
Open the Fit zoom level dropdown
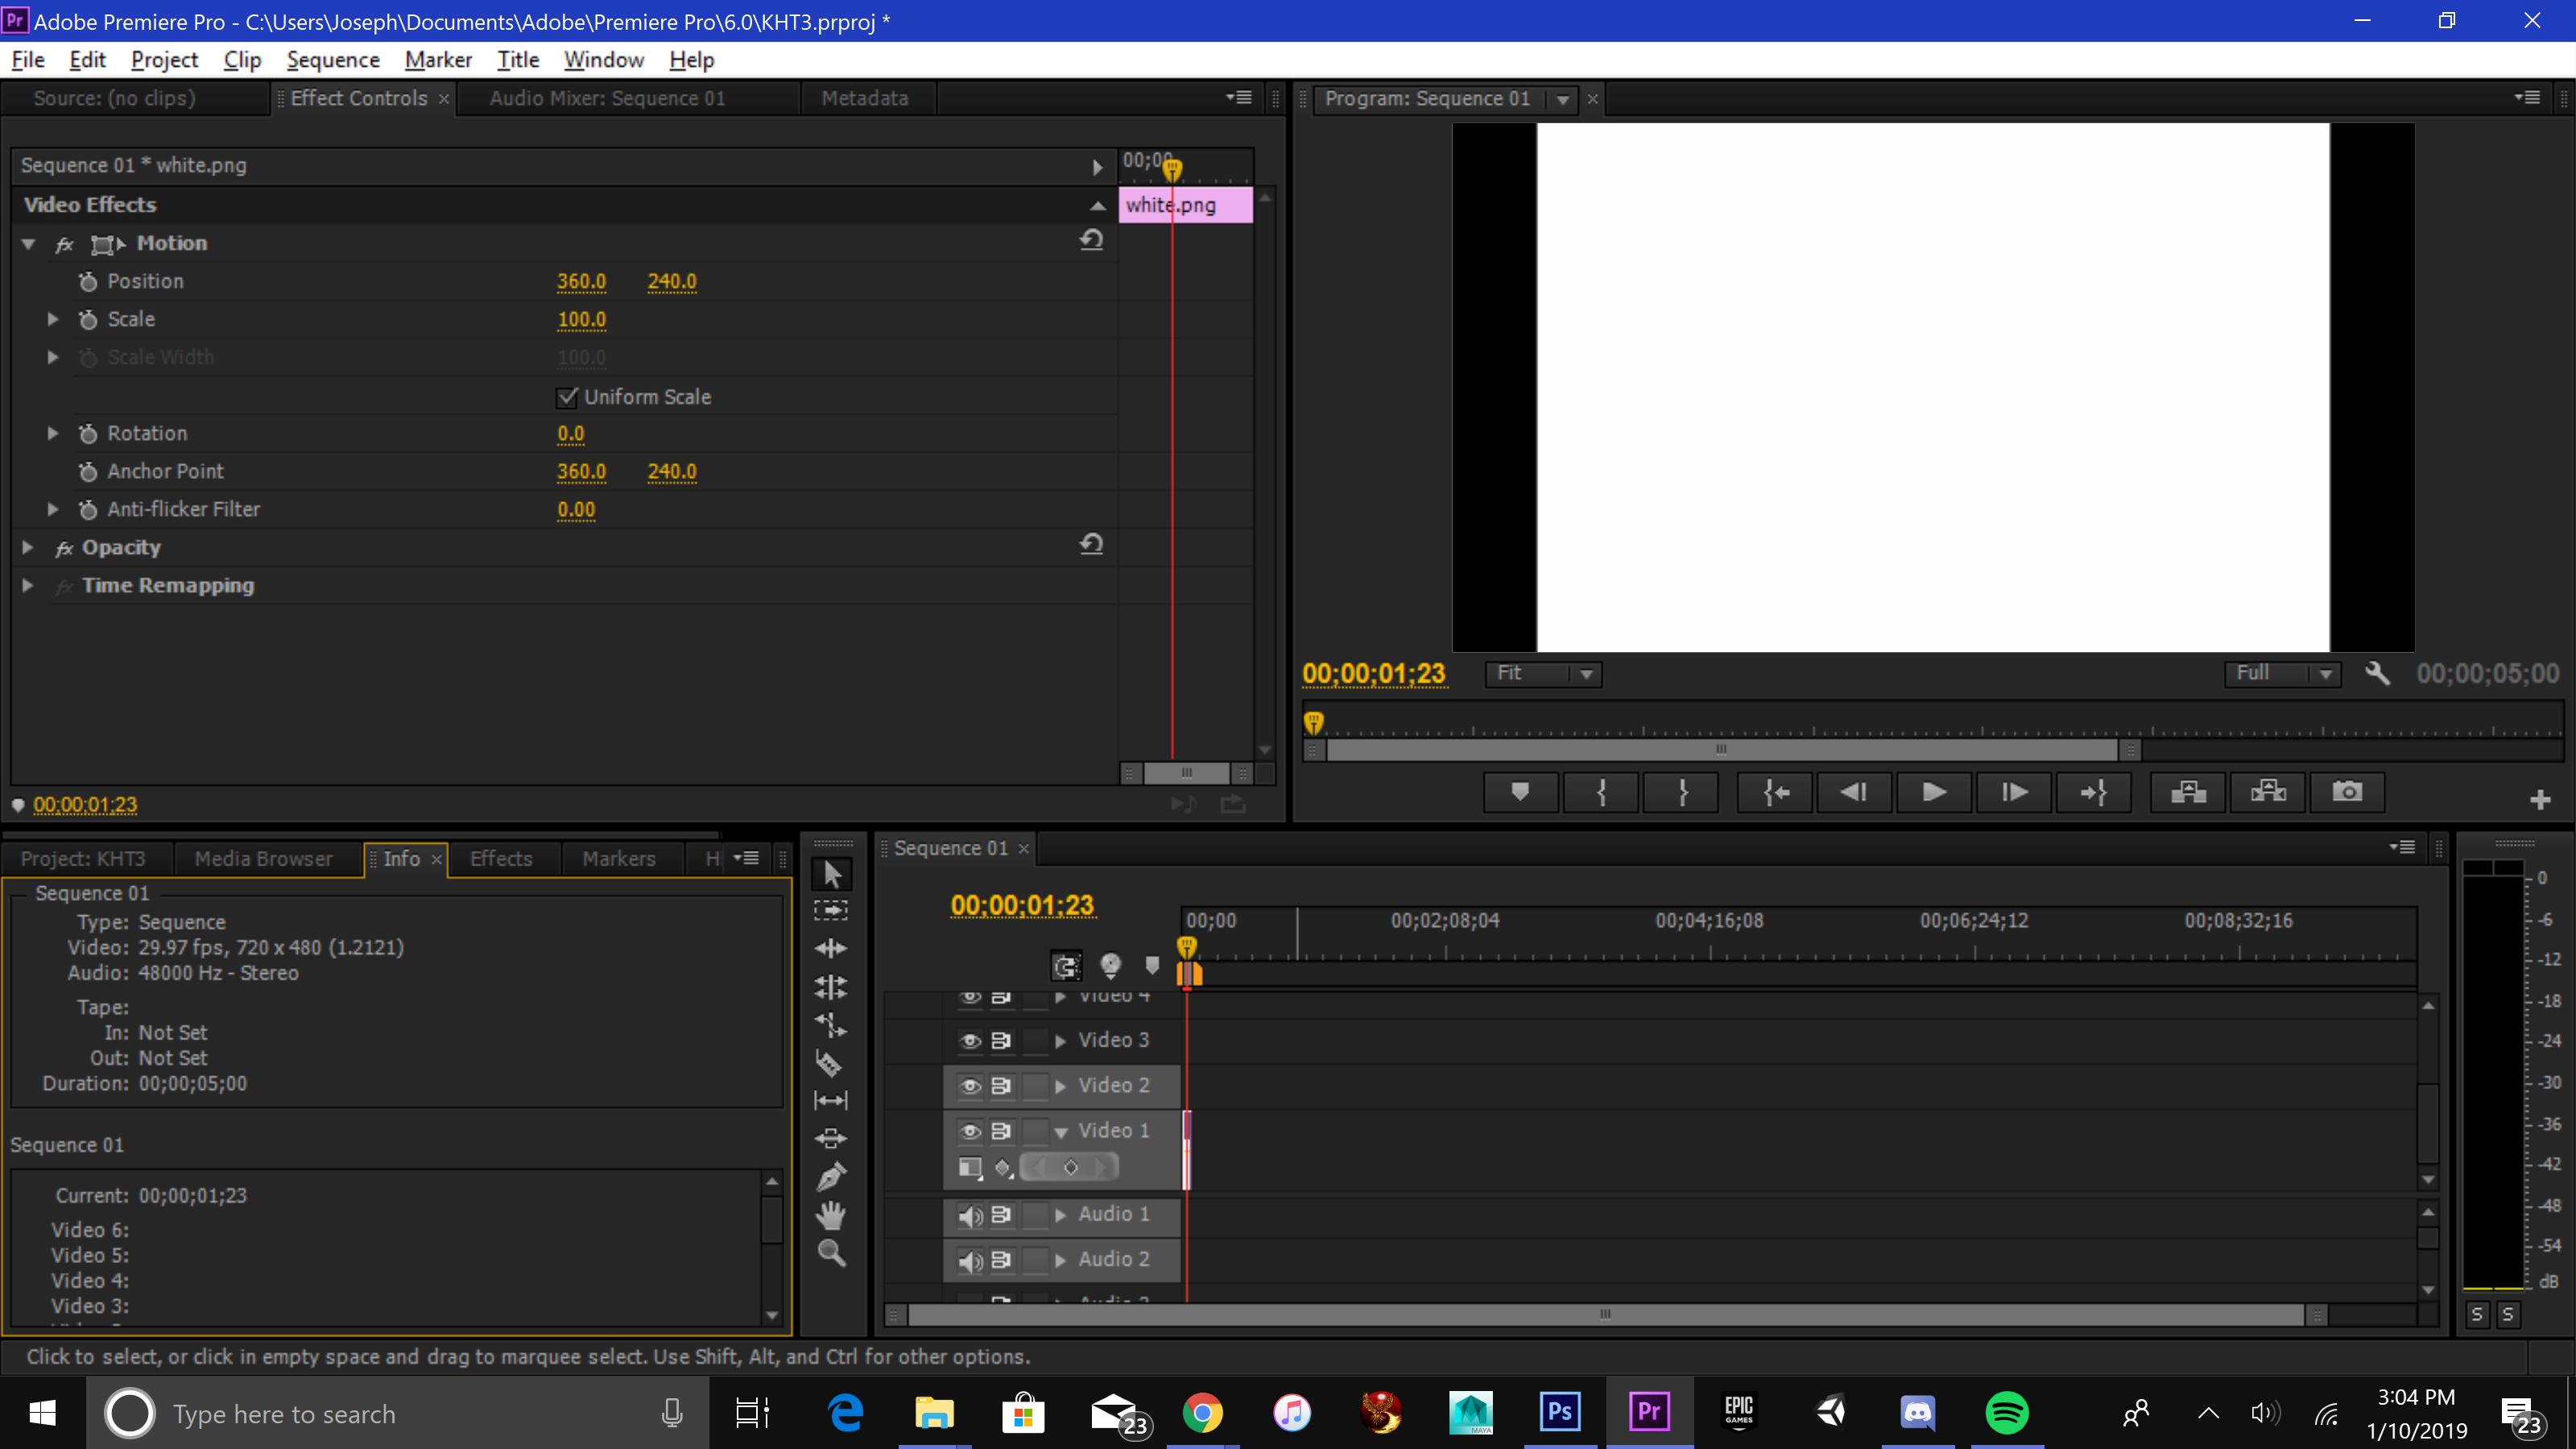pos(1543,673)
